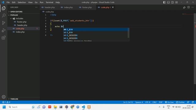Open the Terminal menu
196x110 pixels.
(x=49, y=2)
